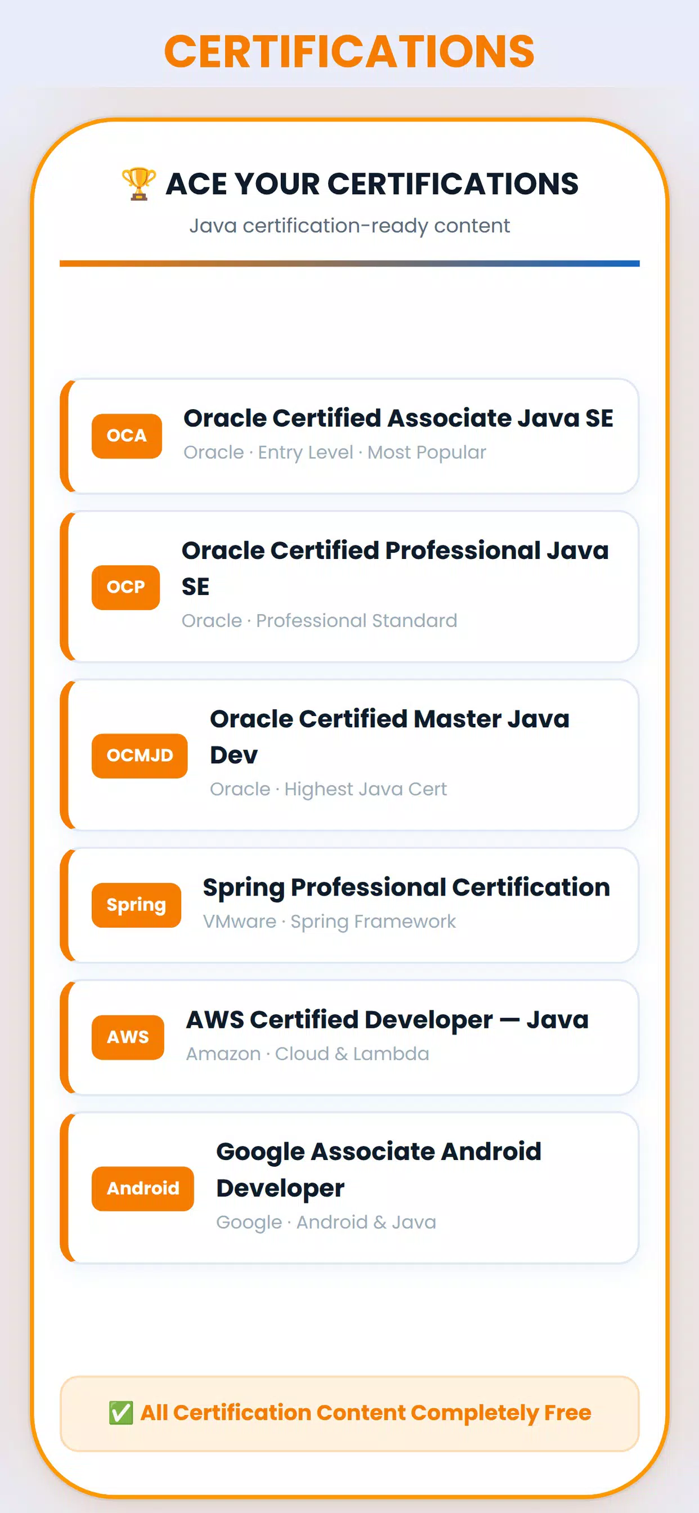Viewport: 699px width, 1513px height.
Task: Click VMware · Spring Framework text
Action: (329, 921)
